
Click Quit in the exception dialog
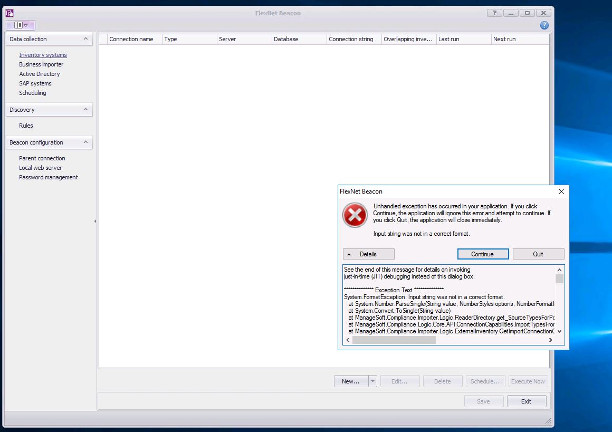[x=538, y=254]
